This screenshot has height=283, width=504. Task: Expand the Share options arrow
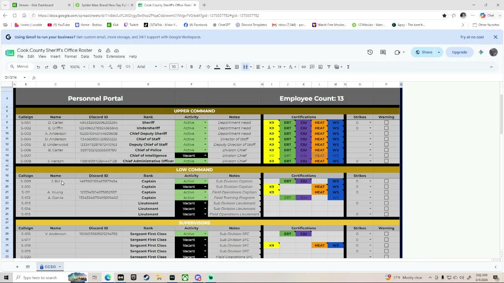point(439,52)
